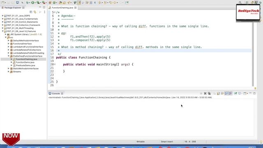
Task: Collapse all in Package Explorer
Action: pyautogui.click(x=31, y=12)
